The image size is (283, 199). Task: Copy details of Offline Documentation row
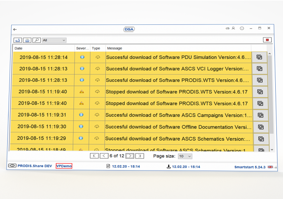tap(261, 127)
